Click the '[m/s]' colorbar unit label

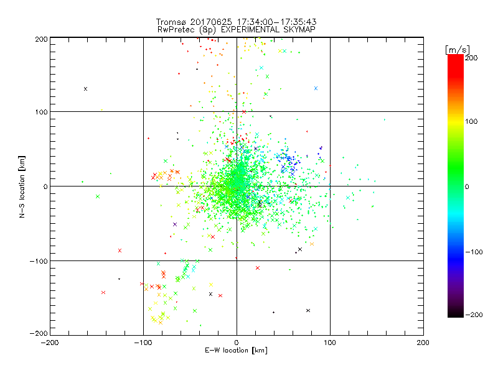click(458, 50)
